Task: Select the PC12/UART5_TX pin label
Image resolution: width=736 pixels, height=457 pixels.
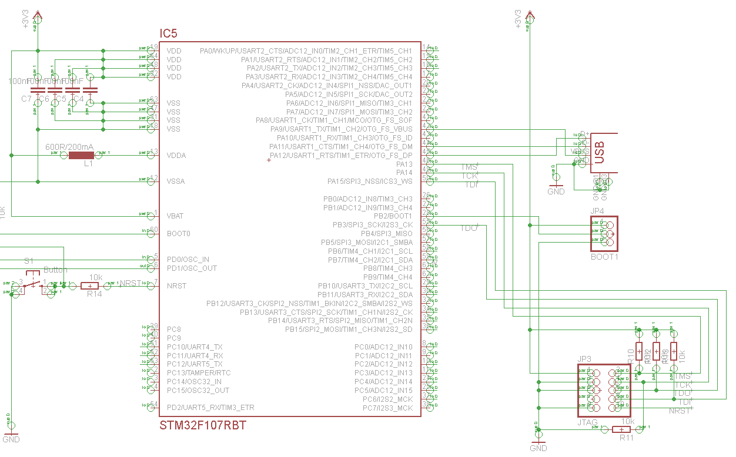Action: point(195,364)
